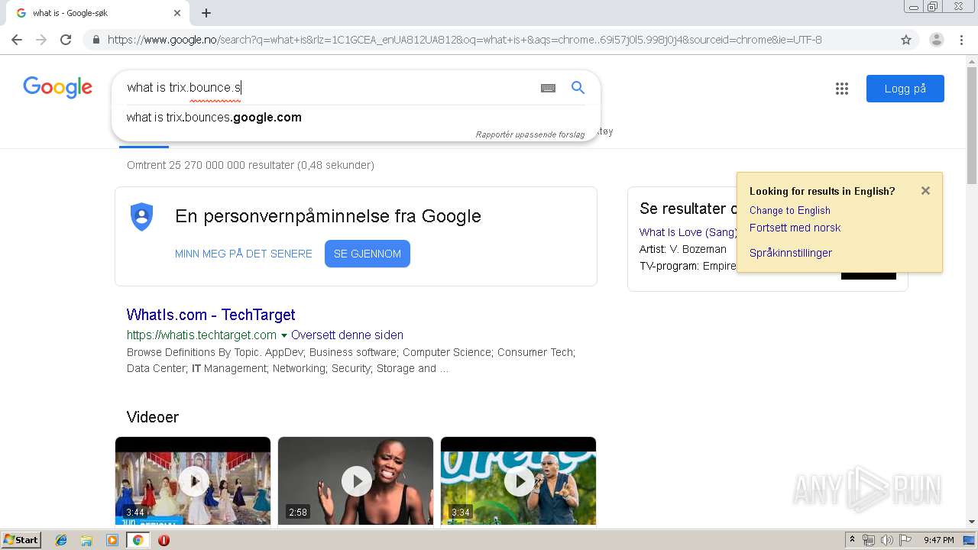978x550 pixels.
Task: Click the privacy shield icon
Action: pos(142,217)
